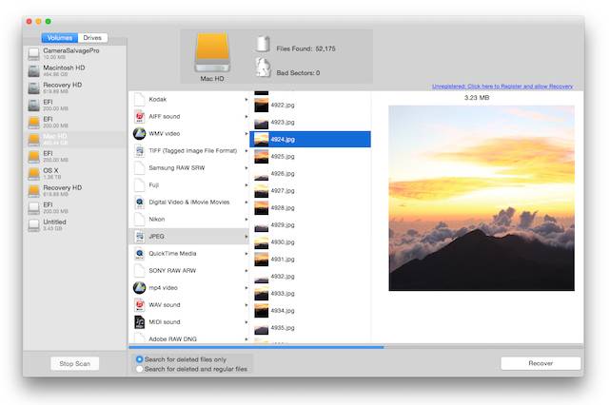
Task: Click the Files Found: 52,175 text
Action: pyautogui.click(x=305, y=48)
